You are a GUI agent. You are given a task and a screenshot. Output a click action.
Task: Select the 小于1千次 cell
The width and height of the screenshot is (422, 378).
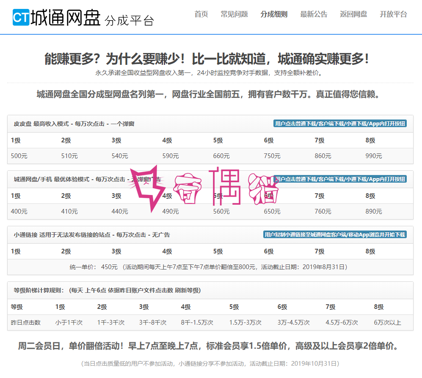coord(69,322)
